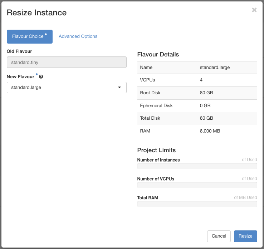Click the disabled Old Flavour field
The image size is (264, 249).
[x=67, y=62]
